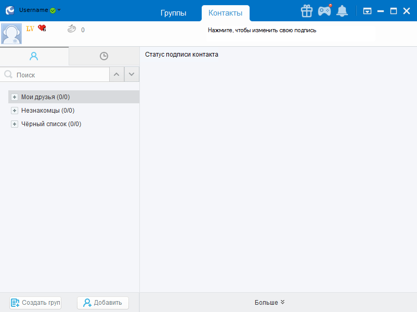Click the Больше expand link

tap(270, 303)
